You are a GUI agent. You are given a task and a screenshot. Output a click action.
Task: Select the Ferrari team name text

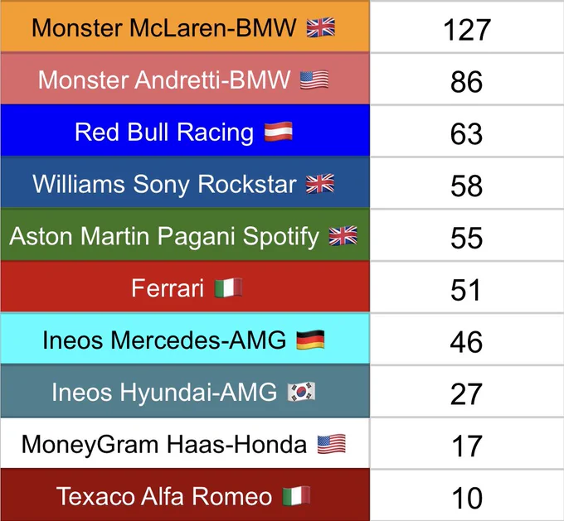click(x=168, y=288)
